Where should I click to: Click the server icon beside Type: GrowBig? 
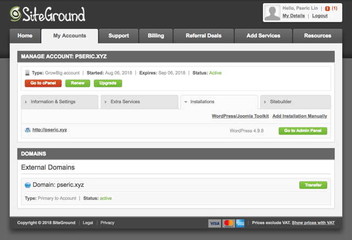(28, 72)
